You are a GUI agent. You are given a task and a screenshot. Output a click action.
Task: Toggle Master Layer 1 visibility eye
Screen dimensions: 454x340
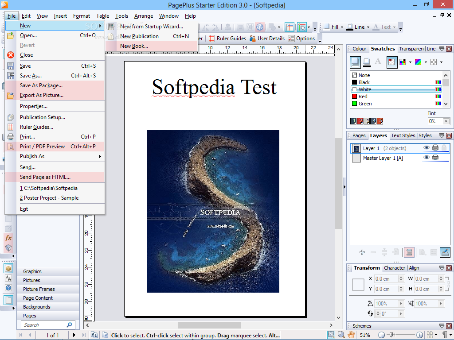pos(426,158)
